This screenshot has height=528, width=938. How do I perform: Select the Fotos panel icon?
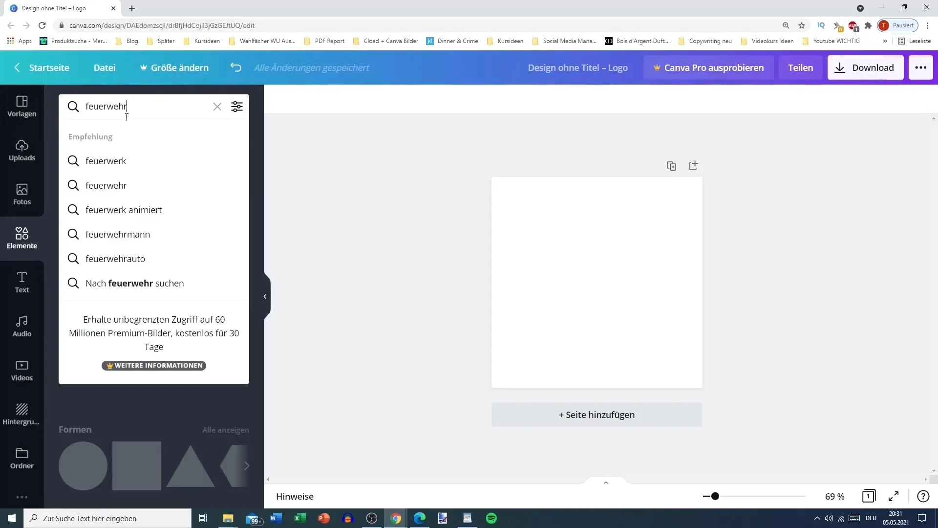click(x=22, y=194)
